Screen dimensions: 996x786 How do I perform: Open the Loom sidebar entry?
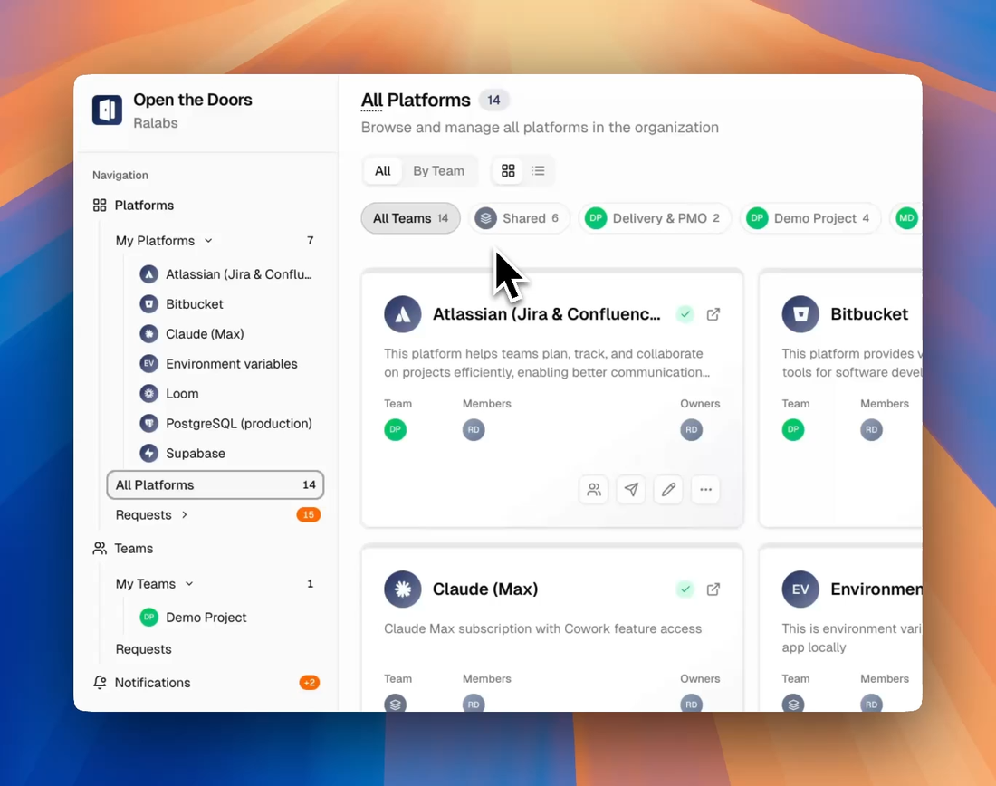click(182, 394)
